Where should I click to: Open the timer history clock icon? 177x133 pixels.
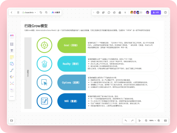click(114, 13)
